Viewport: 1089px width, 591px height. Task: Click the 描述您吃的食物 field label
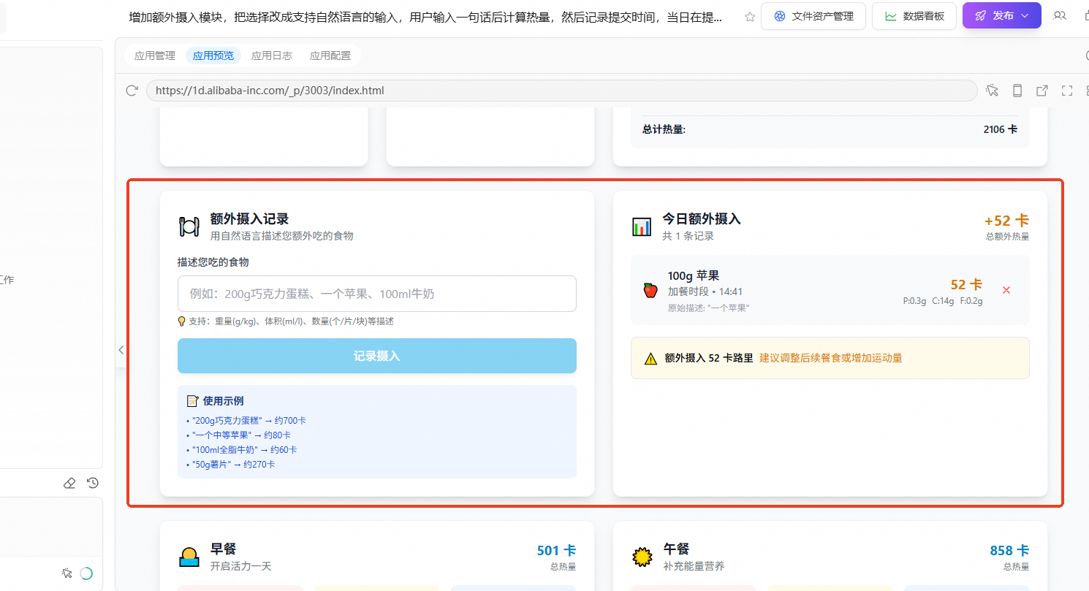coord(213,262)
